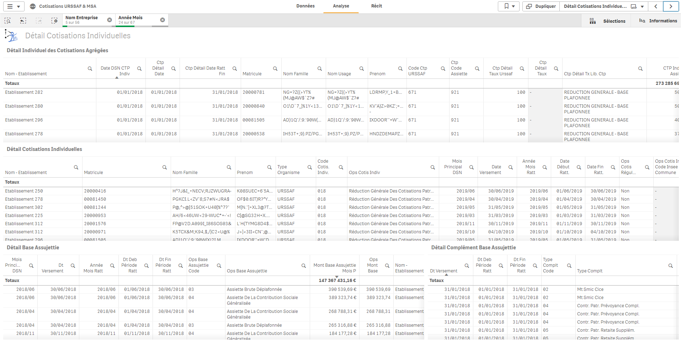
Task: Search the Type Organisme column
Action: tap(309, 167)
